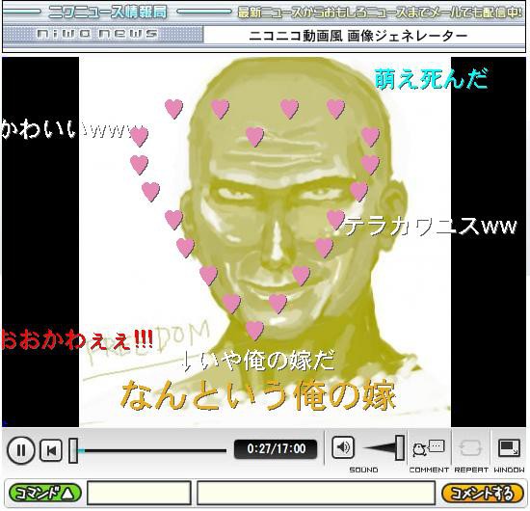Click the ↓いや俺の嫁だ comment
530x511 pixels.
pos(258,361)
